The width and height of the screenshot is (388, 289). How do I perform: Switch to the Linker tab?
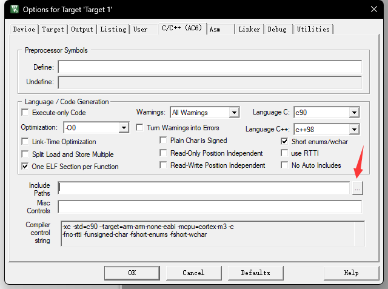tap(249, 29)
